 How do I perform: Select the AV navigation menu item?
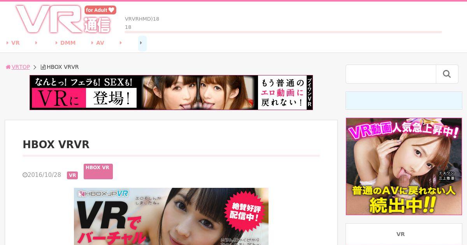pos(98,43)
